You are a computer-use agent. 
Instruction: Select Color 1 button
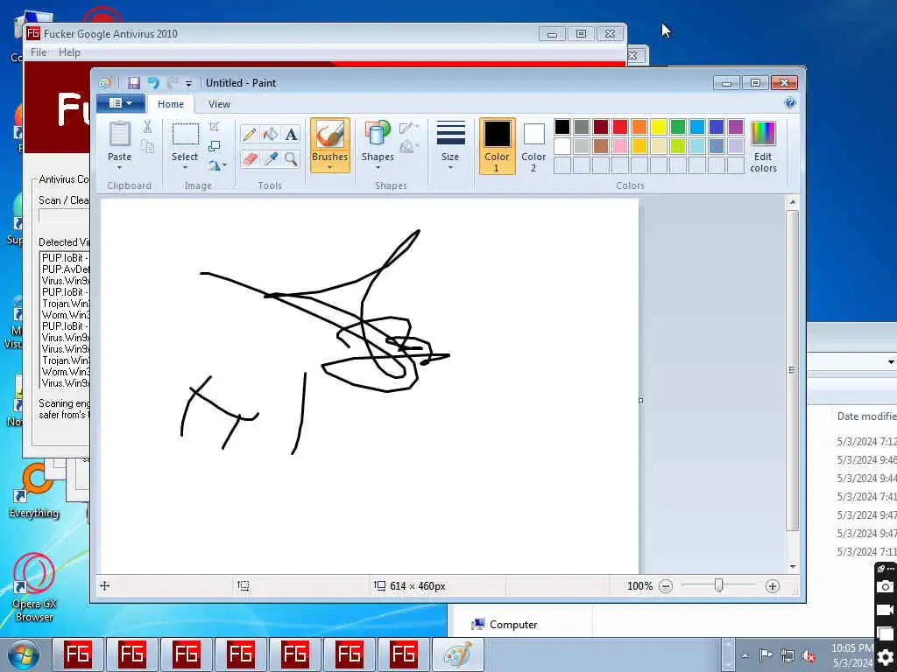[x=497, y=146]
